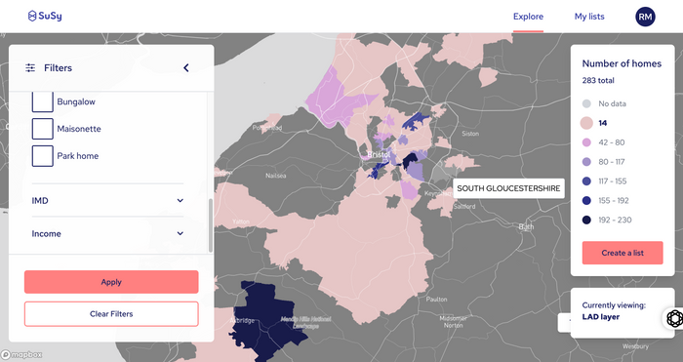This screenshot has width=683, height=362.
Task: Click the Filters sliders icon
Action: click(x=30, y=68)
